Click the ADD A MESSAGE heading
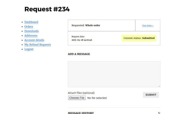Image resolution: width=195 pixels, height=114 pixels. 79,54
